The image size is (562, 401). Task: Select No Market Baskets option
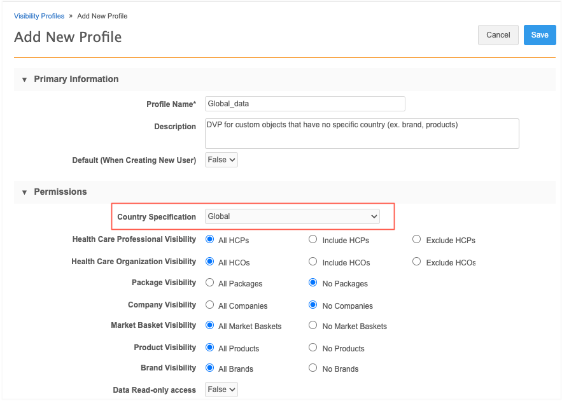click(313, 325)
